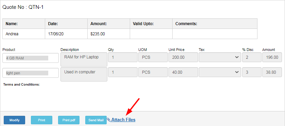Click the 40.00 unit price field
The height and width of the screenshot is (126, 285).
coord(183,72)
